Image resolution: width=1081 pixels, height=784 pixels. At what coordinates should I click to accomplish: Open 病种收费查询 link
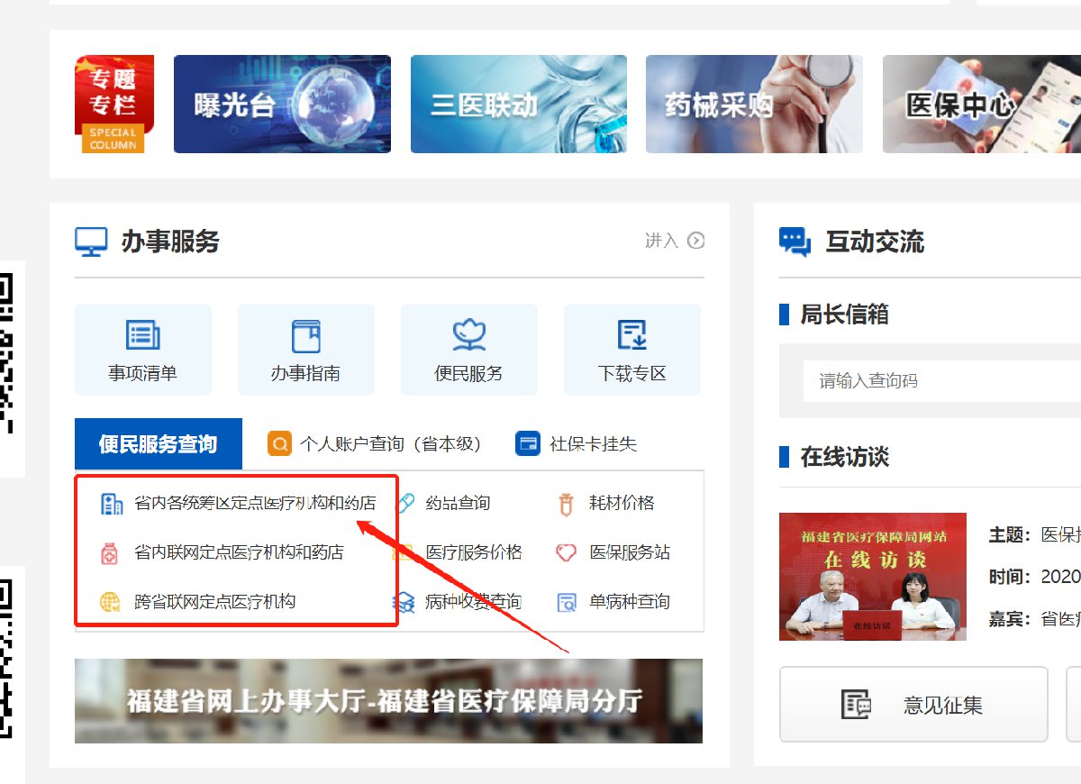pyautogui.click(x=474, y=601)
